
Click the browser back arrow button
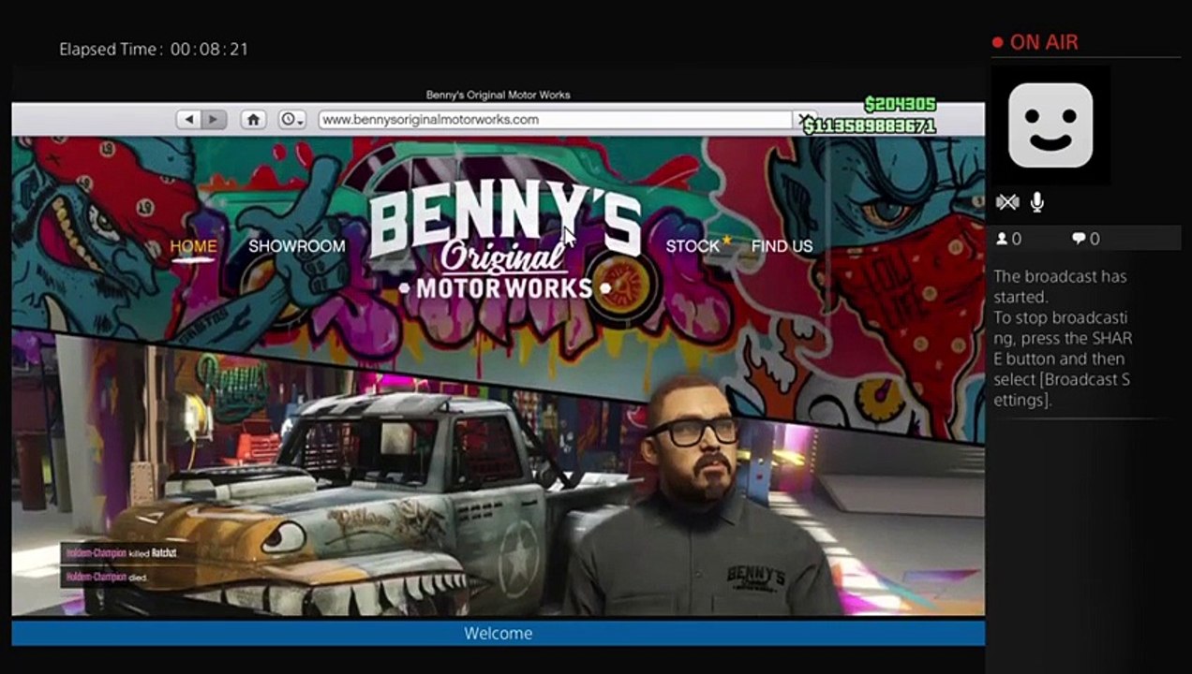pyautogui.click(x=189, y=120)
